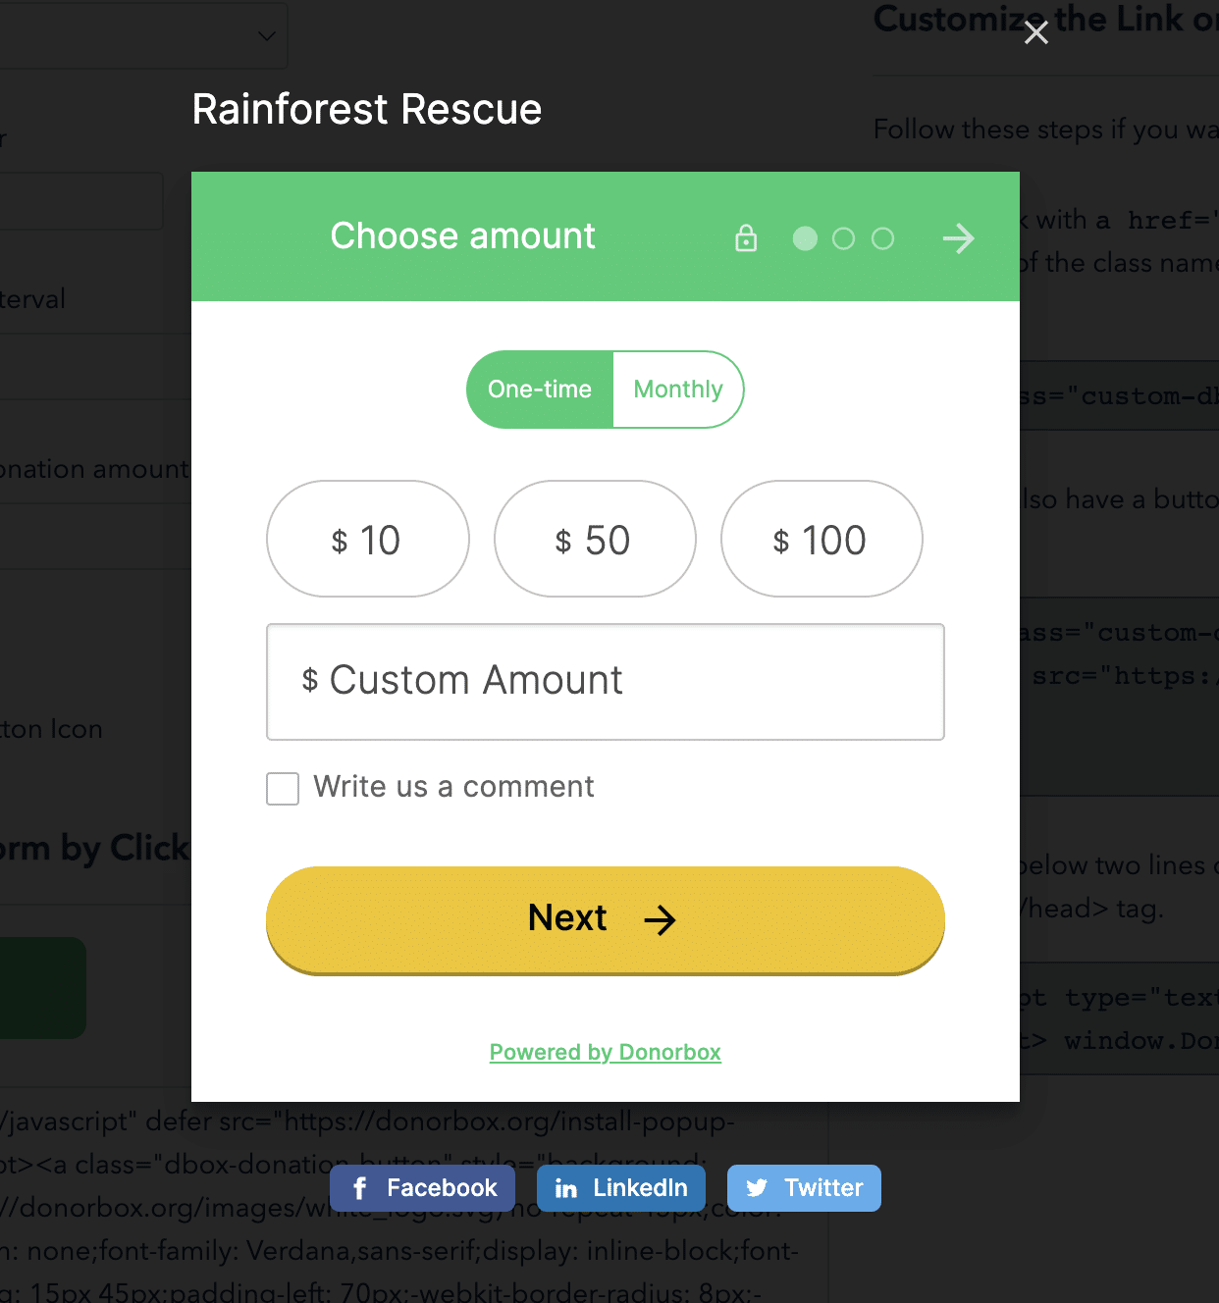Image resolution: width=1219 pixels, height=1303 pixels.
Task: Enable the Write us a comment checkbox
Action: (283, 789)
